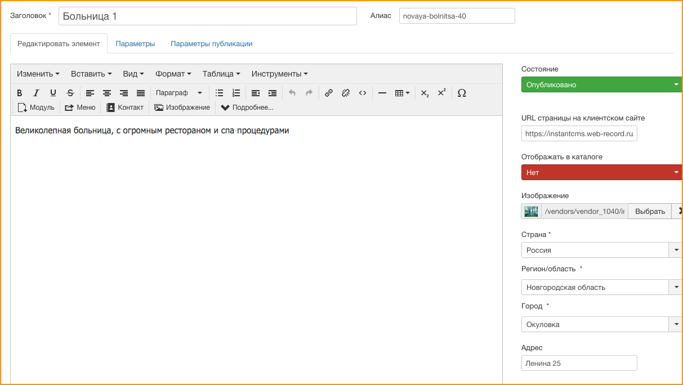The width and height of the screenshot is (683, 385).
Task: Click the image preview thumbnail
Action: [x=531, y=211]
